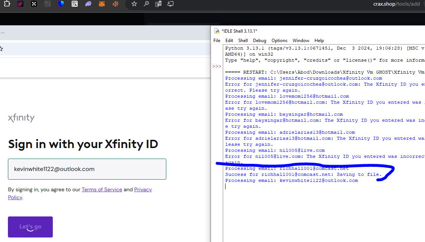This screenshot has width=425, height=242.
Task: Open the blue shield extension
Action: pyautogui.click(x=61, y=4)
